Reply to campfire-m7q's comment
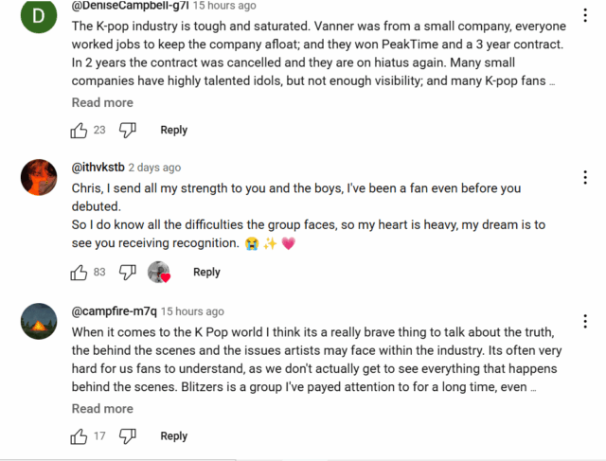The width and height of the screenshot is (606, 461). click(x=173, y=436)
